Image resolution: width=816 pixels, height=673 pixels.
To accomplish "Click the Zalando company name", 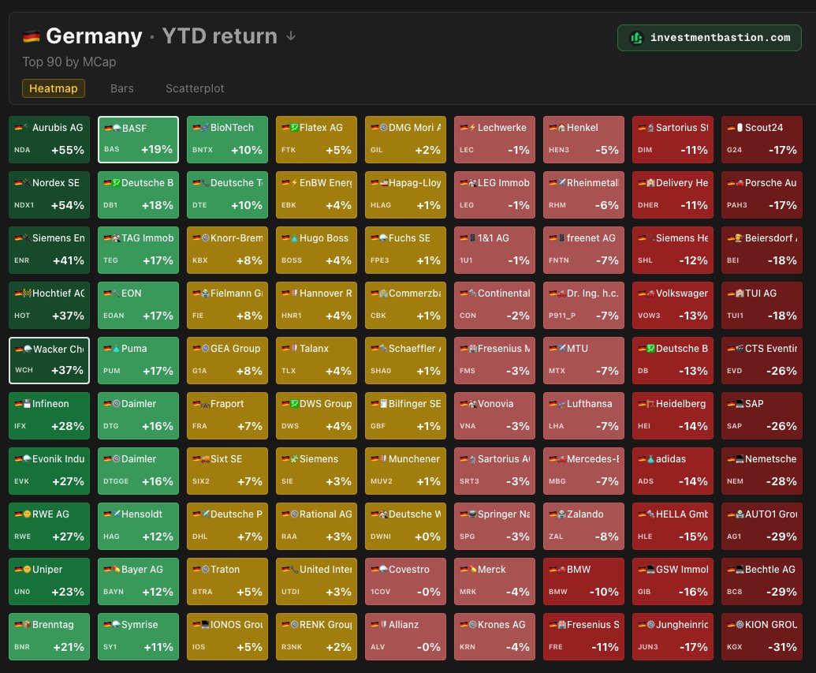I will coord(585,514).
